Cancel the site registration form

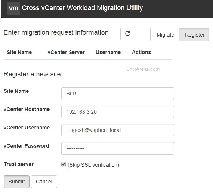point(44,182)
